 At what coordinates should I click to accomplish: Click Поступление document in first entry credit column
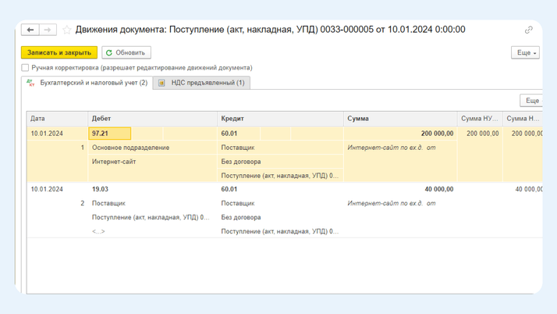click(279, 176)
